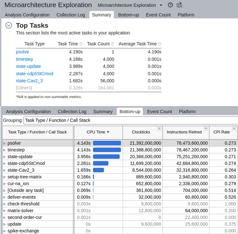
Task: Click the Average Task Time help icon
Action: coord(160,44)
